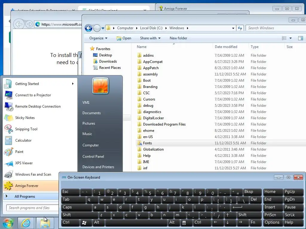
Task: Click the Start orb button
Action: [x=8, y=223]
